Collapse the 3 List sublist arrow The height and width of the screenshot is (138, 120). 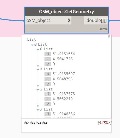38,110
